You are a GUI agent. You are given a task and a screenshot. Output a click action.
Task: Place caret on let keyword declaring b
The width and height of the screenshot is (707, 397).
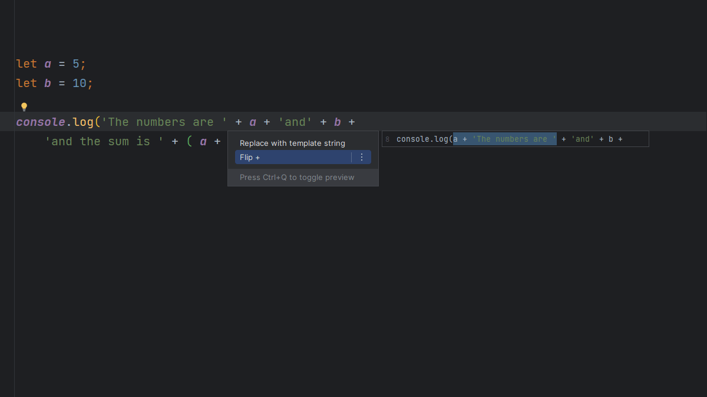coord(27,84)
